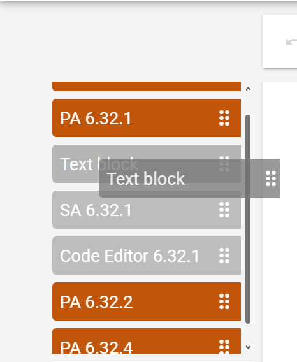Select the PA 6.32.1 item
Image resolution: width=297 pixels, height=362 pixels.
tap(147, 118)
